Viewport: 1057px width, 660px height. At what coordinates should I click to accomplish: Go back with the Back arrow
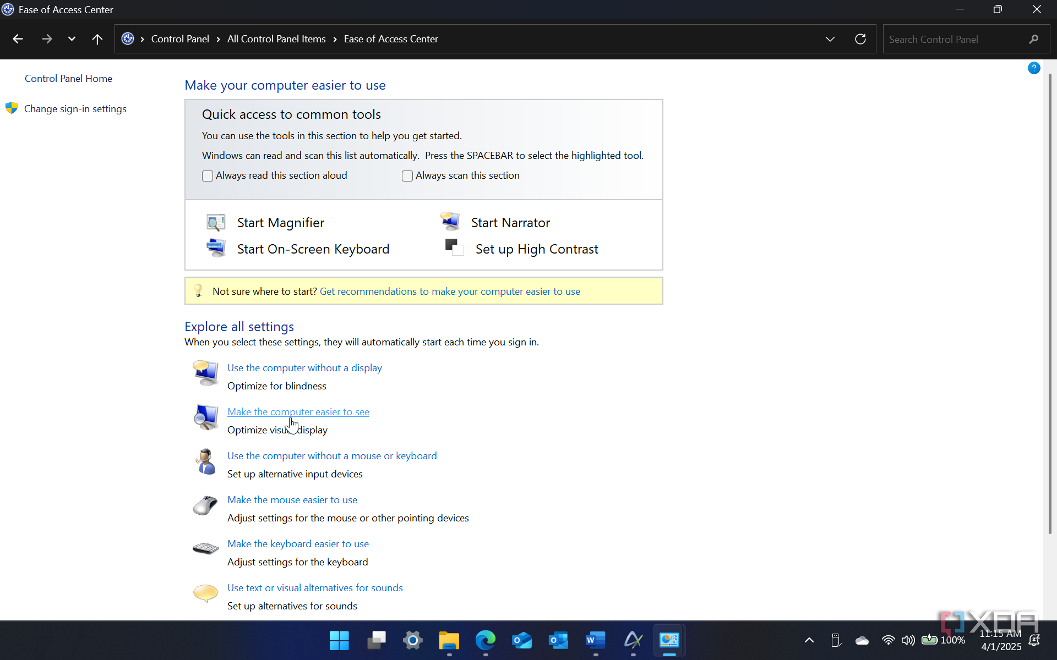click(18, 39)
